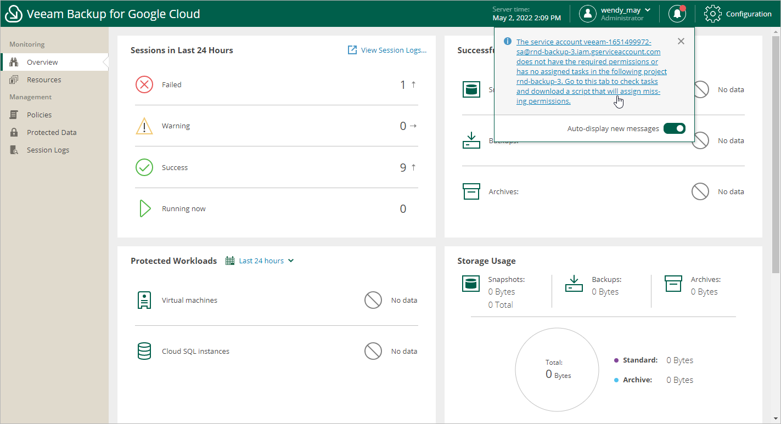The height and width of the screenshot is (424, 781).
Task: Open the Last 24 hours period dropdown
Action: click(267, 261)
